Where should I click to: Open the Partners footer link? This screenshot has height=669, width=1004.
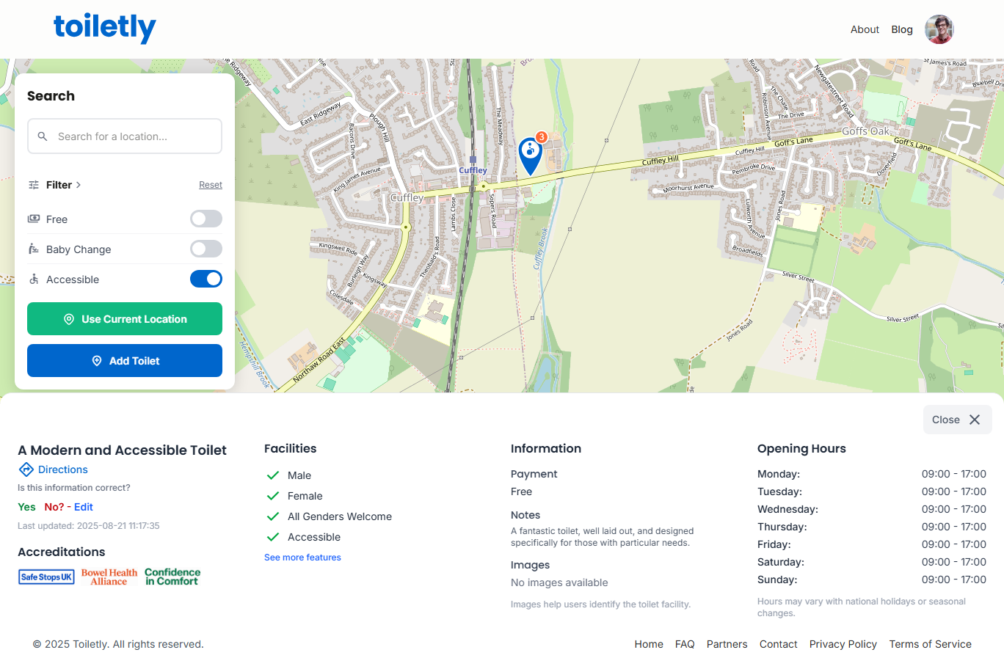(x=727, y=644)
